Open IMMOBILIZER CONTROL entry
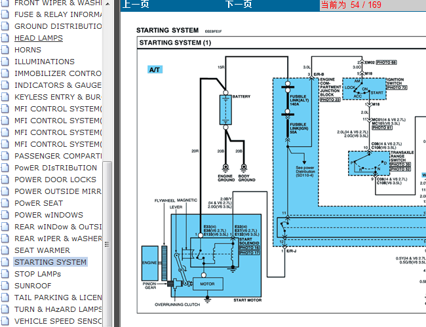This screenshot has width=426, height=327. tap(58, 73)
